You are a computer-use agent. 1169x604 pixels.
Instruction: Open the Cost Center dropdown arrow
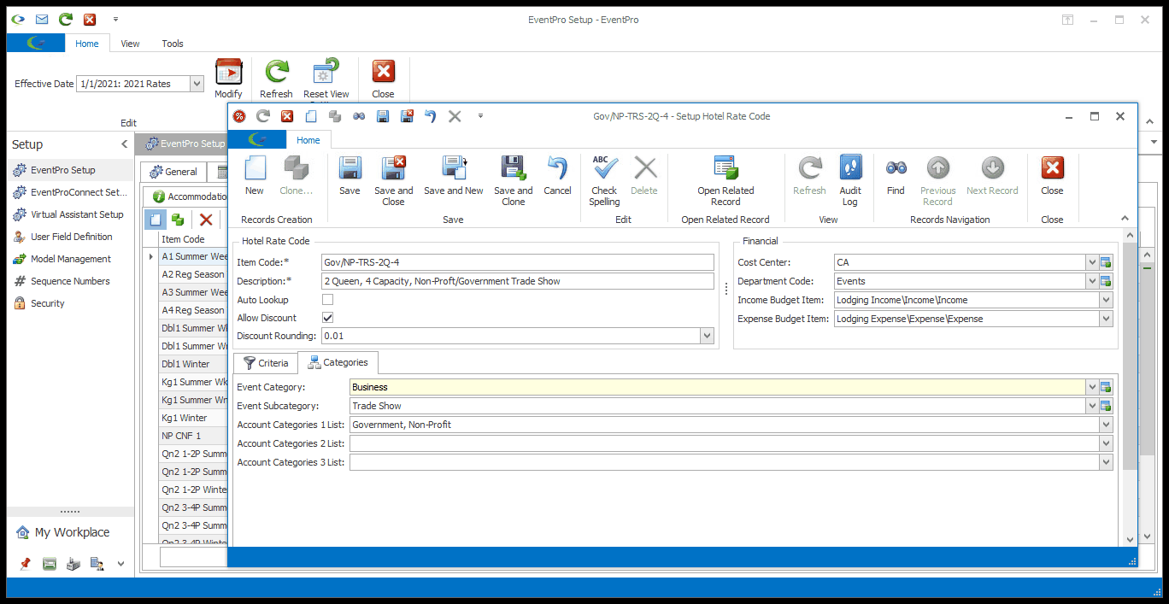[x=1092, y=262]
